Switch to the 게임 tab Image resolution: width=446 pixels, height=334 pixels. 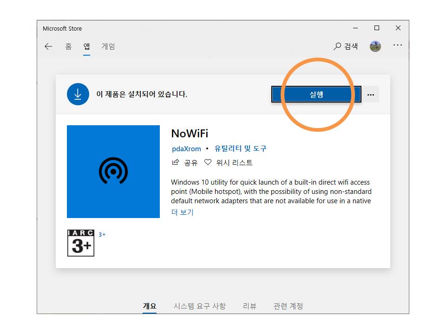tap(108, 46)
